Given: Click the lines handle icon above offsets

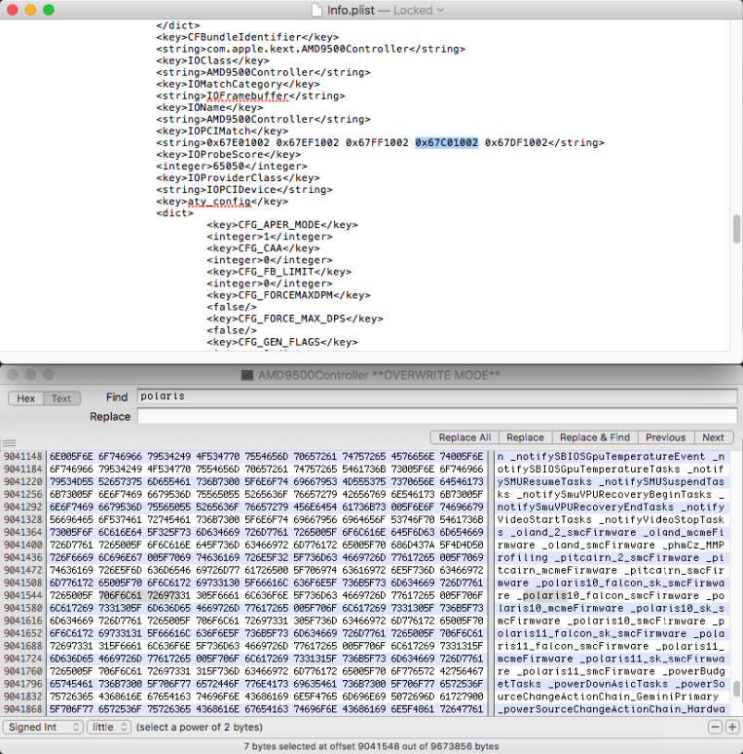Looking at the screenshot, I should click(x=9, y=443).
